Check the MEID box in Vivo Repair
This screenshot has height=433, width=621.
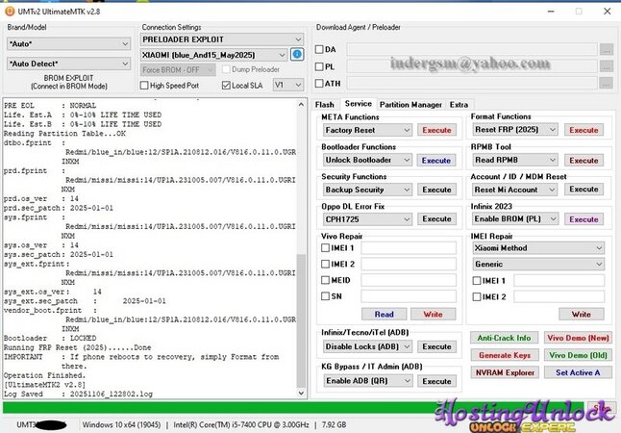tap(327, 280)
